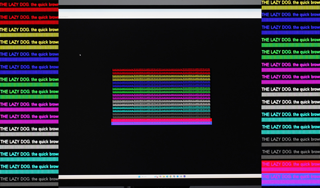
Task: Open the blue Photos app taskbar icon
Action: 177,177
